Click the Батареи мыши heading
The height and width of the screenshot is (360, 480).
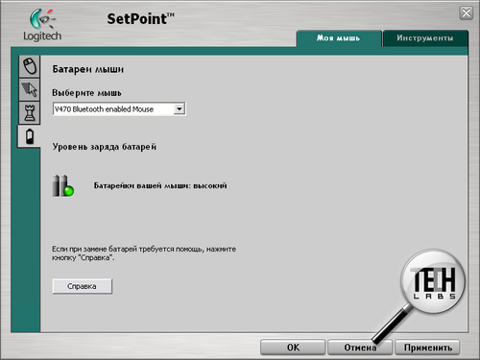point(88,69)
